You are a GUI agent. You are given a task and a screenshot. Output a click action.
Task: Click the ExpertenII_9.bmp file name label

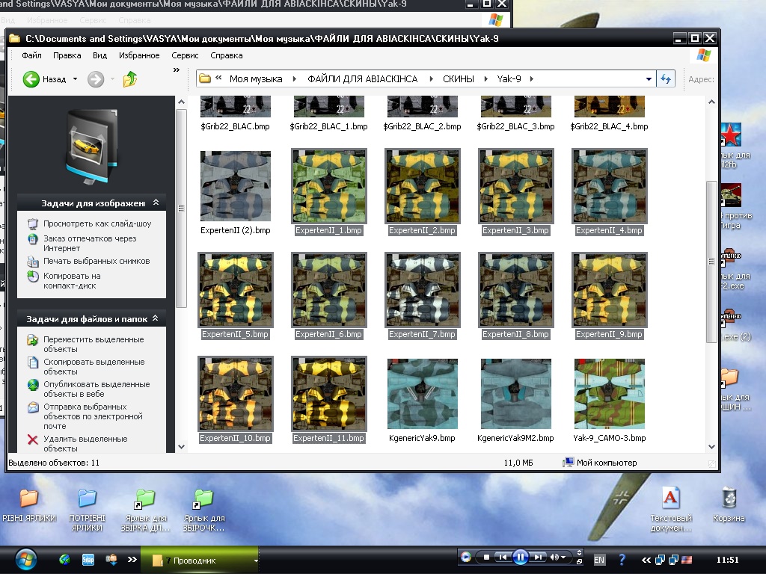[609, 334]
